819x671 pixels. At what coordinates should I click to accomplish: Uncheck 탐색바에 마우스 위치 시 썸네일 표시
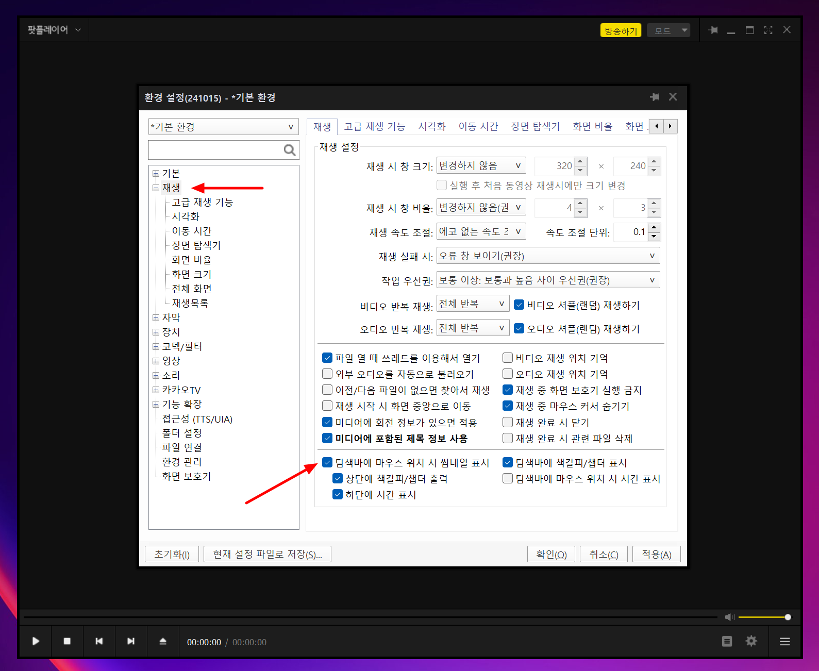click(327, 462)
